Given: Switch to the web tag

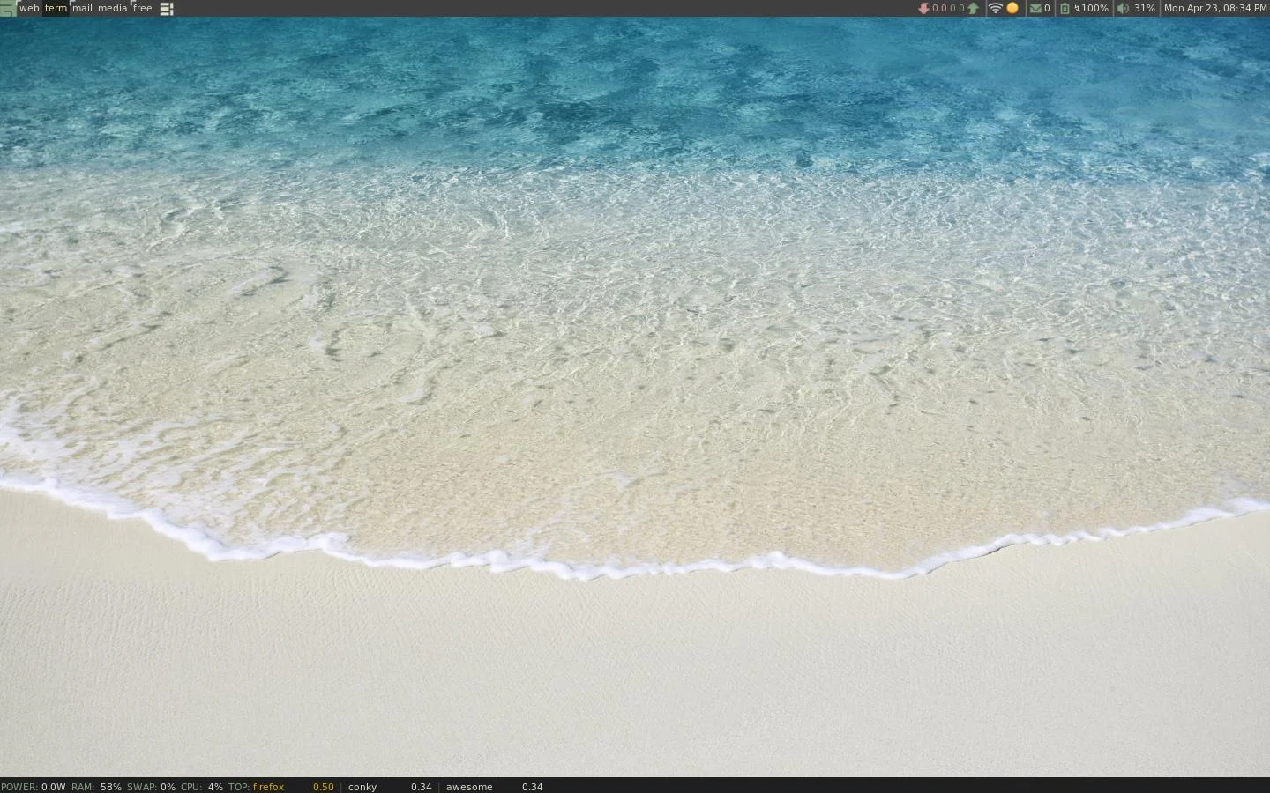Looking at the screenshot, I should (29, 9).
